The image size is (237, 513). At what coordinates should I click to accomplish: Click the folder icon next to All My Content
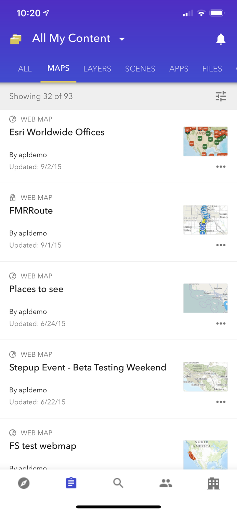(x=15, y=39)
